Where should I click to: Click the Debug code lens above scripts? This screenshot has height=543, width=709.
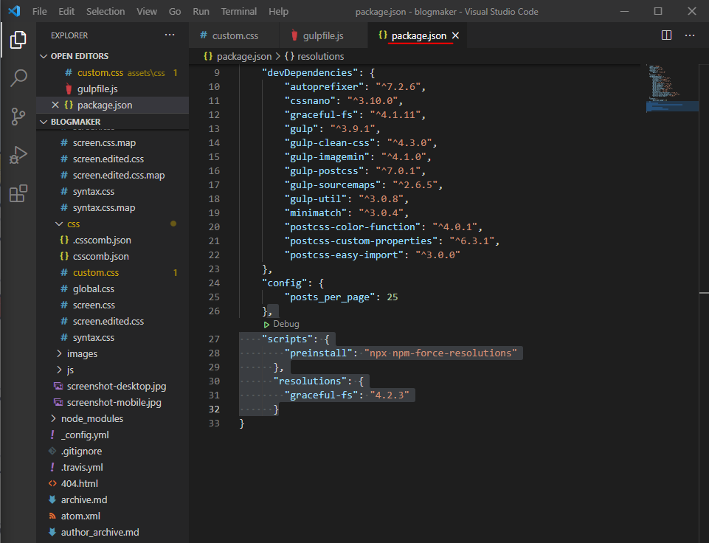[281, 324]
